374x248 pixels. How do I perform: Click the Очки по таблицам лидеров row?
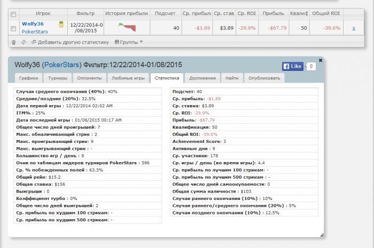pos(88,163)
